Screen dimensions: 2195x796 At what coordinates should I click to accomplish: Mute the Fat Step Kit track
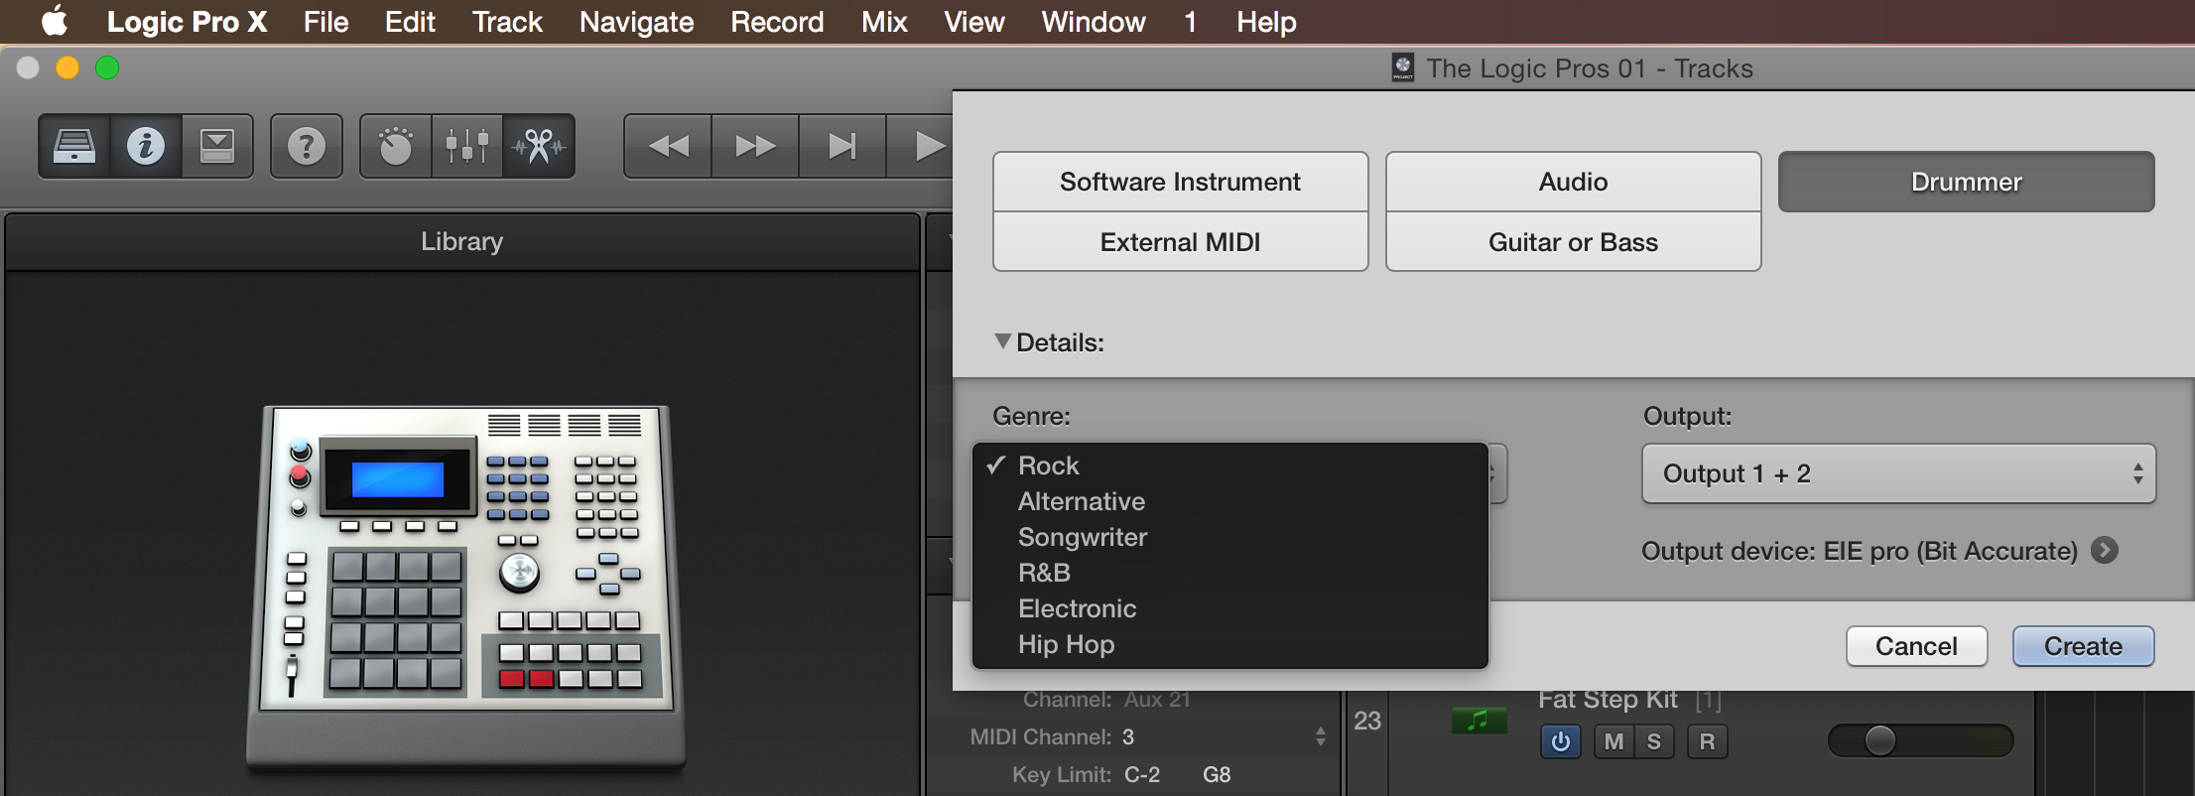pyautogui.click(x=1614, y=741)
